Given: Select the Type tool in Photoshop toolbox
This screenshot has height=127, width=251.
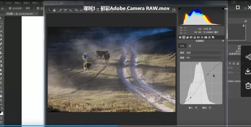Looking at the screenshot, I should pos(1,83).
